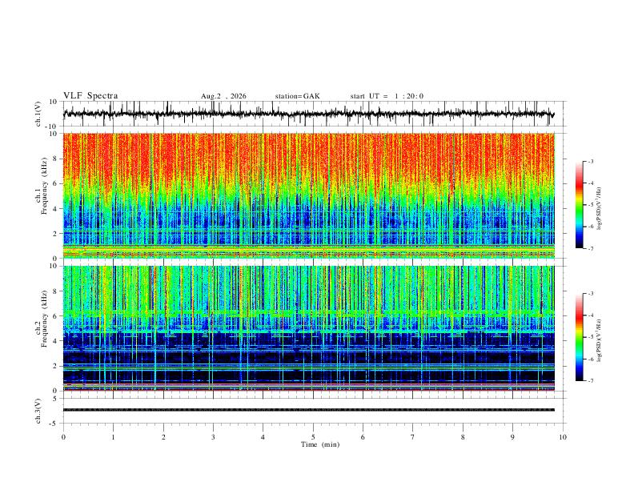Click the 10 minute tick label
Image resolution: width=634 pixels, height=490 pixels.
(x=563, y=437)
